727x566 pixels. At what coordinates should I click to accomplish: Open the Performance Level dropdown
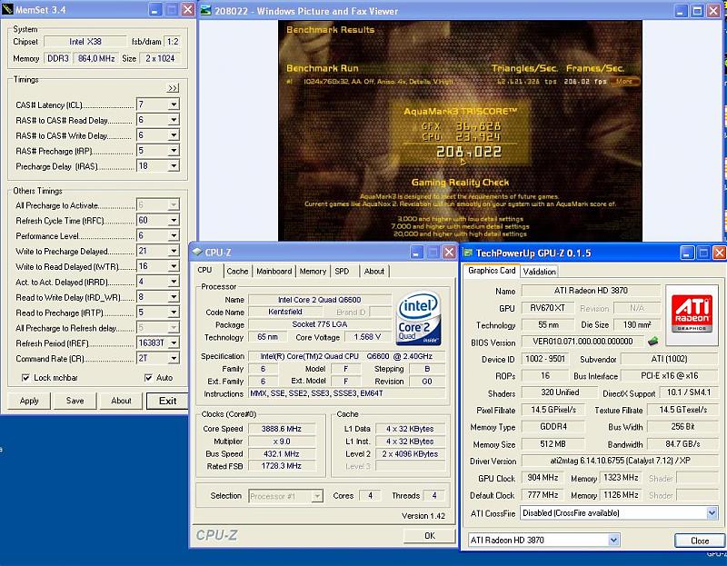pyautogui.click(x=174, y=235)
